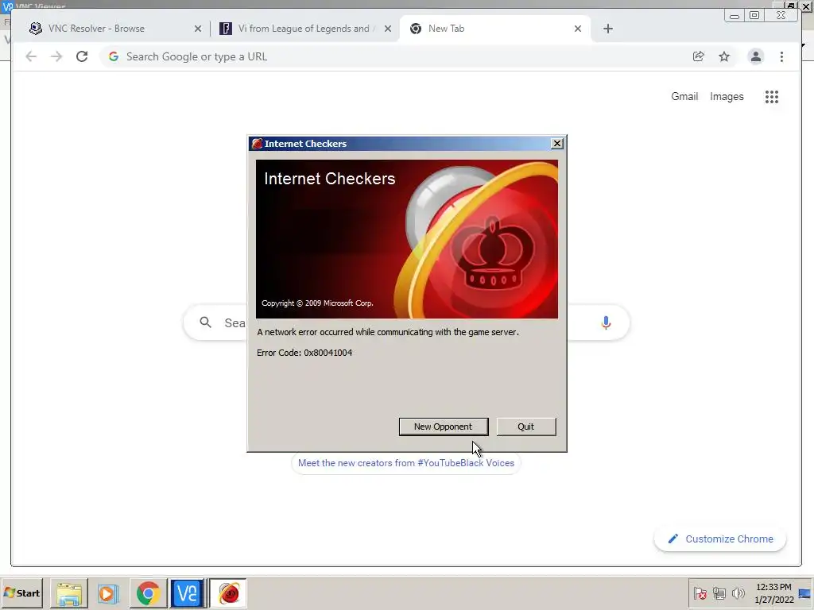Open Chrome three-dot menu
Viewport: 814px width, 610px height.
point(782,56)
